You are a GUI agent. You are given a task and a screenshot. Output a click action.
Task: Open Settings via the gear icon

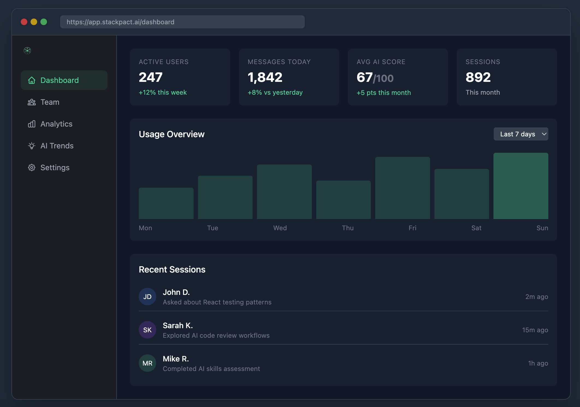pos(31,167)
